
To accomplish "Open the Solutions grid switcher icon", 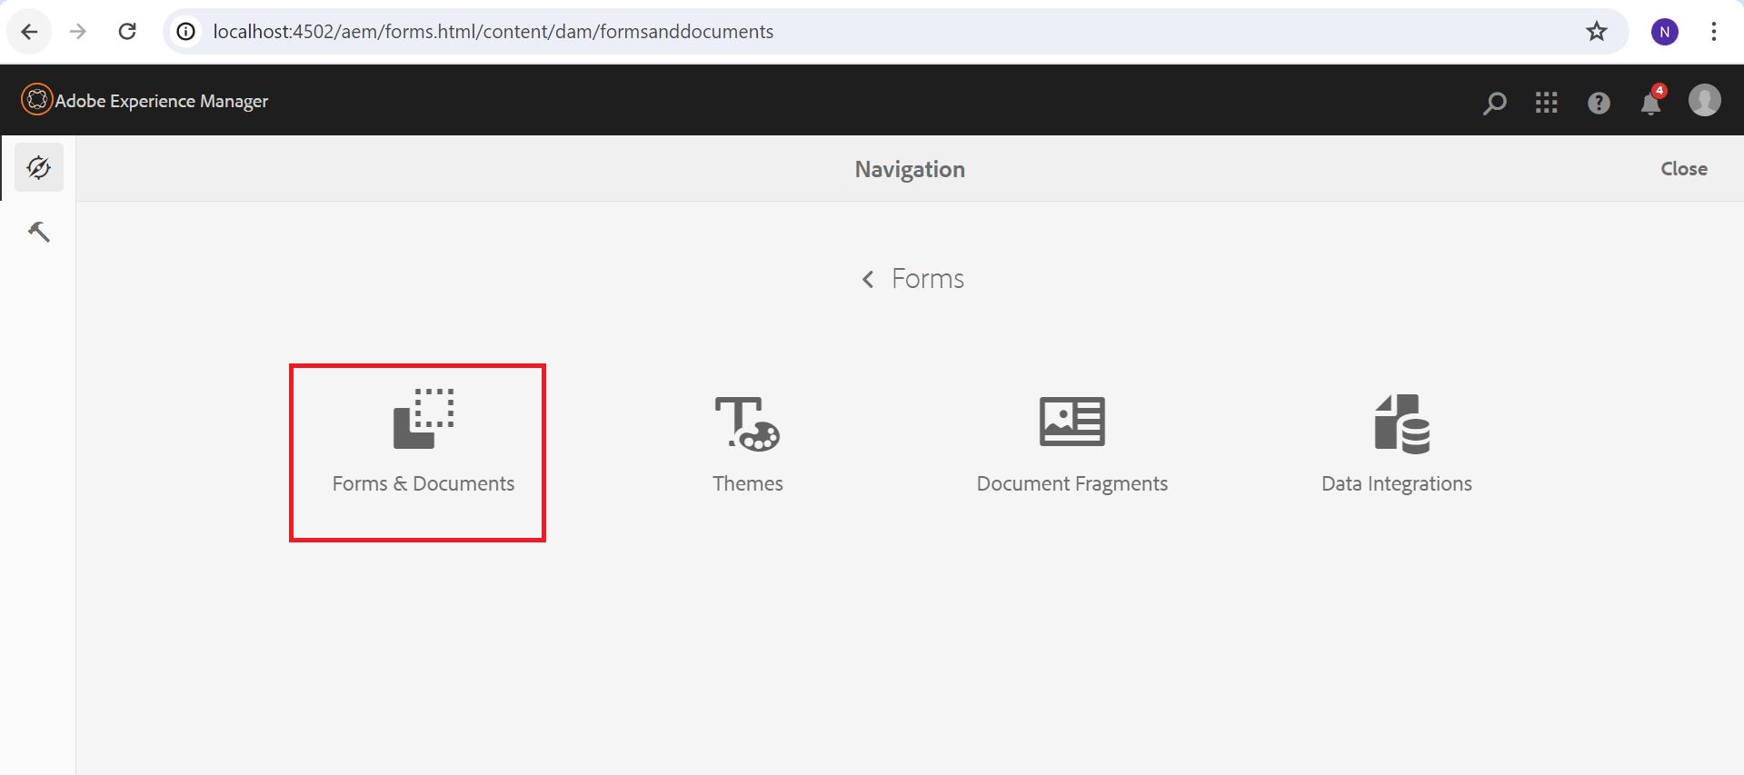I will (x=1547, y=103).
